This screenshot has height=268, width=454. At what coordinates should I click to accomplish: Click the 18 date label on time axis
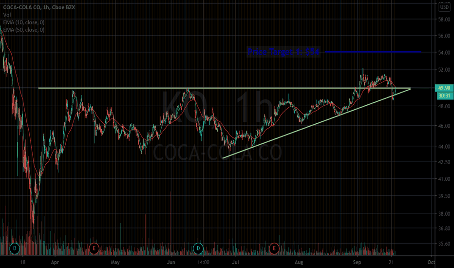[22, 262]
